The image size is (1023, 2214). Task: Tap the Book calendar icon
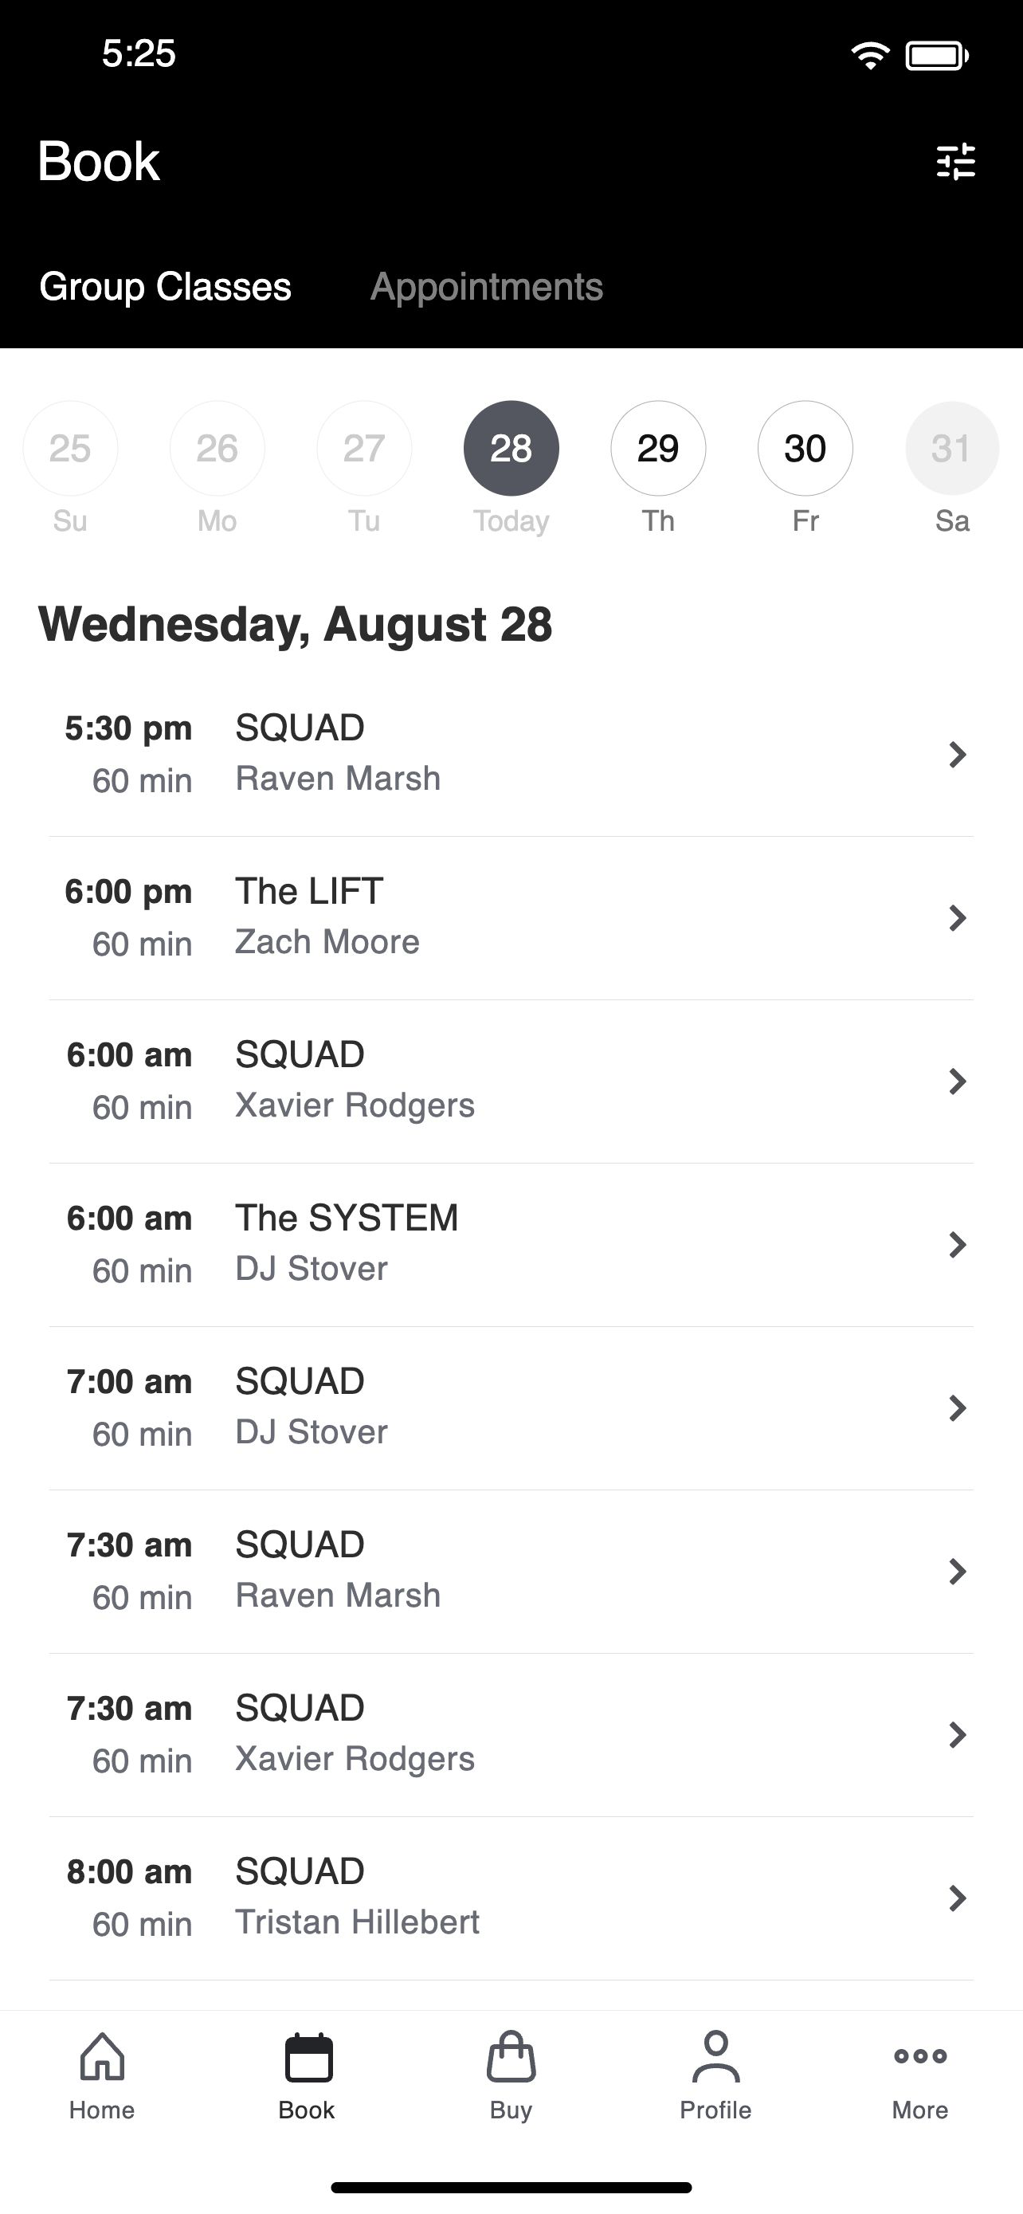pyautogui.click(x=308, y=2057)
